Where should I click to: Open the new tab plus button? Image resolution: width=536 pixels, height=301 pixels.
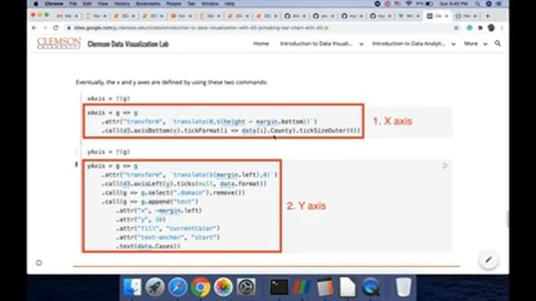487,16
